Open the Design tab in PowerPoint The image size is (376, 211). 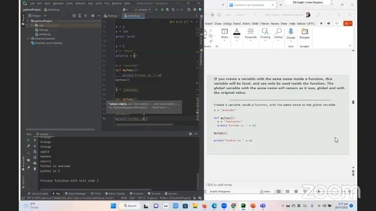(227, 23)
